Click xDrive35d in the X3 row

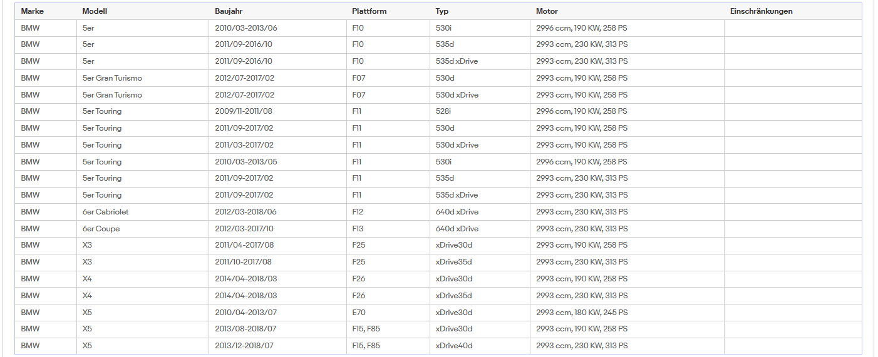pos(480,262)
